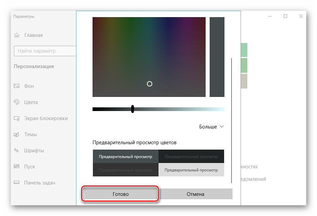Click the Экран блокировки icon
This screenshot has width=317, height=216.
point(16,118)
